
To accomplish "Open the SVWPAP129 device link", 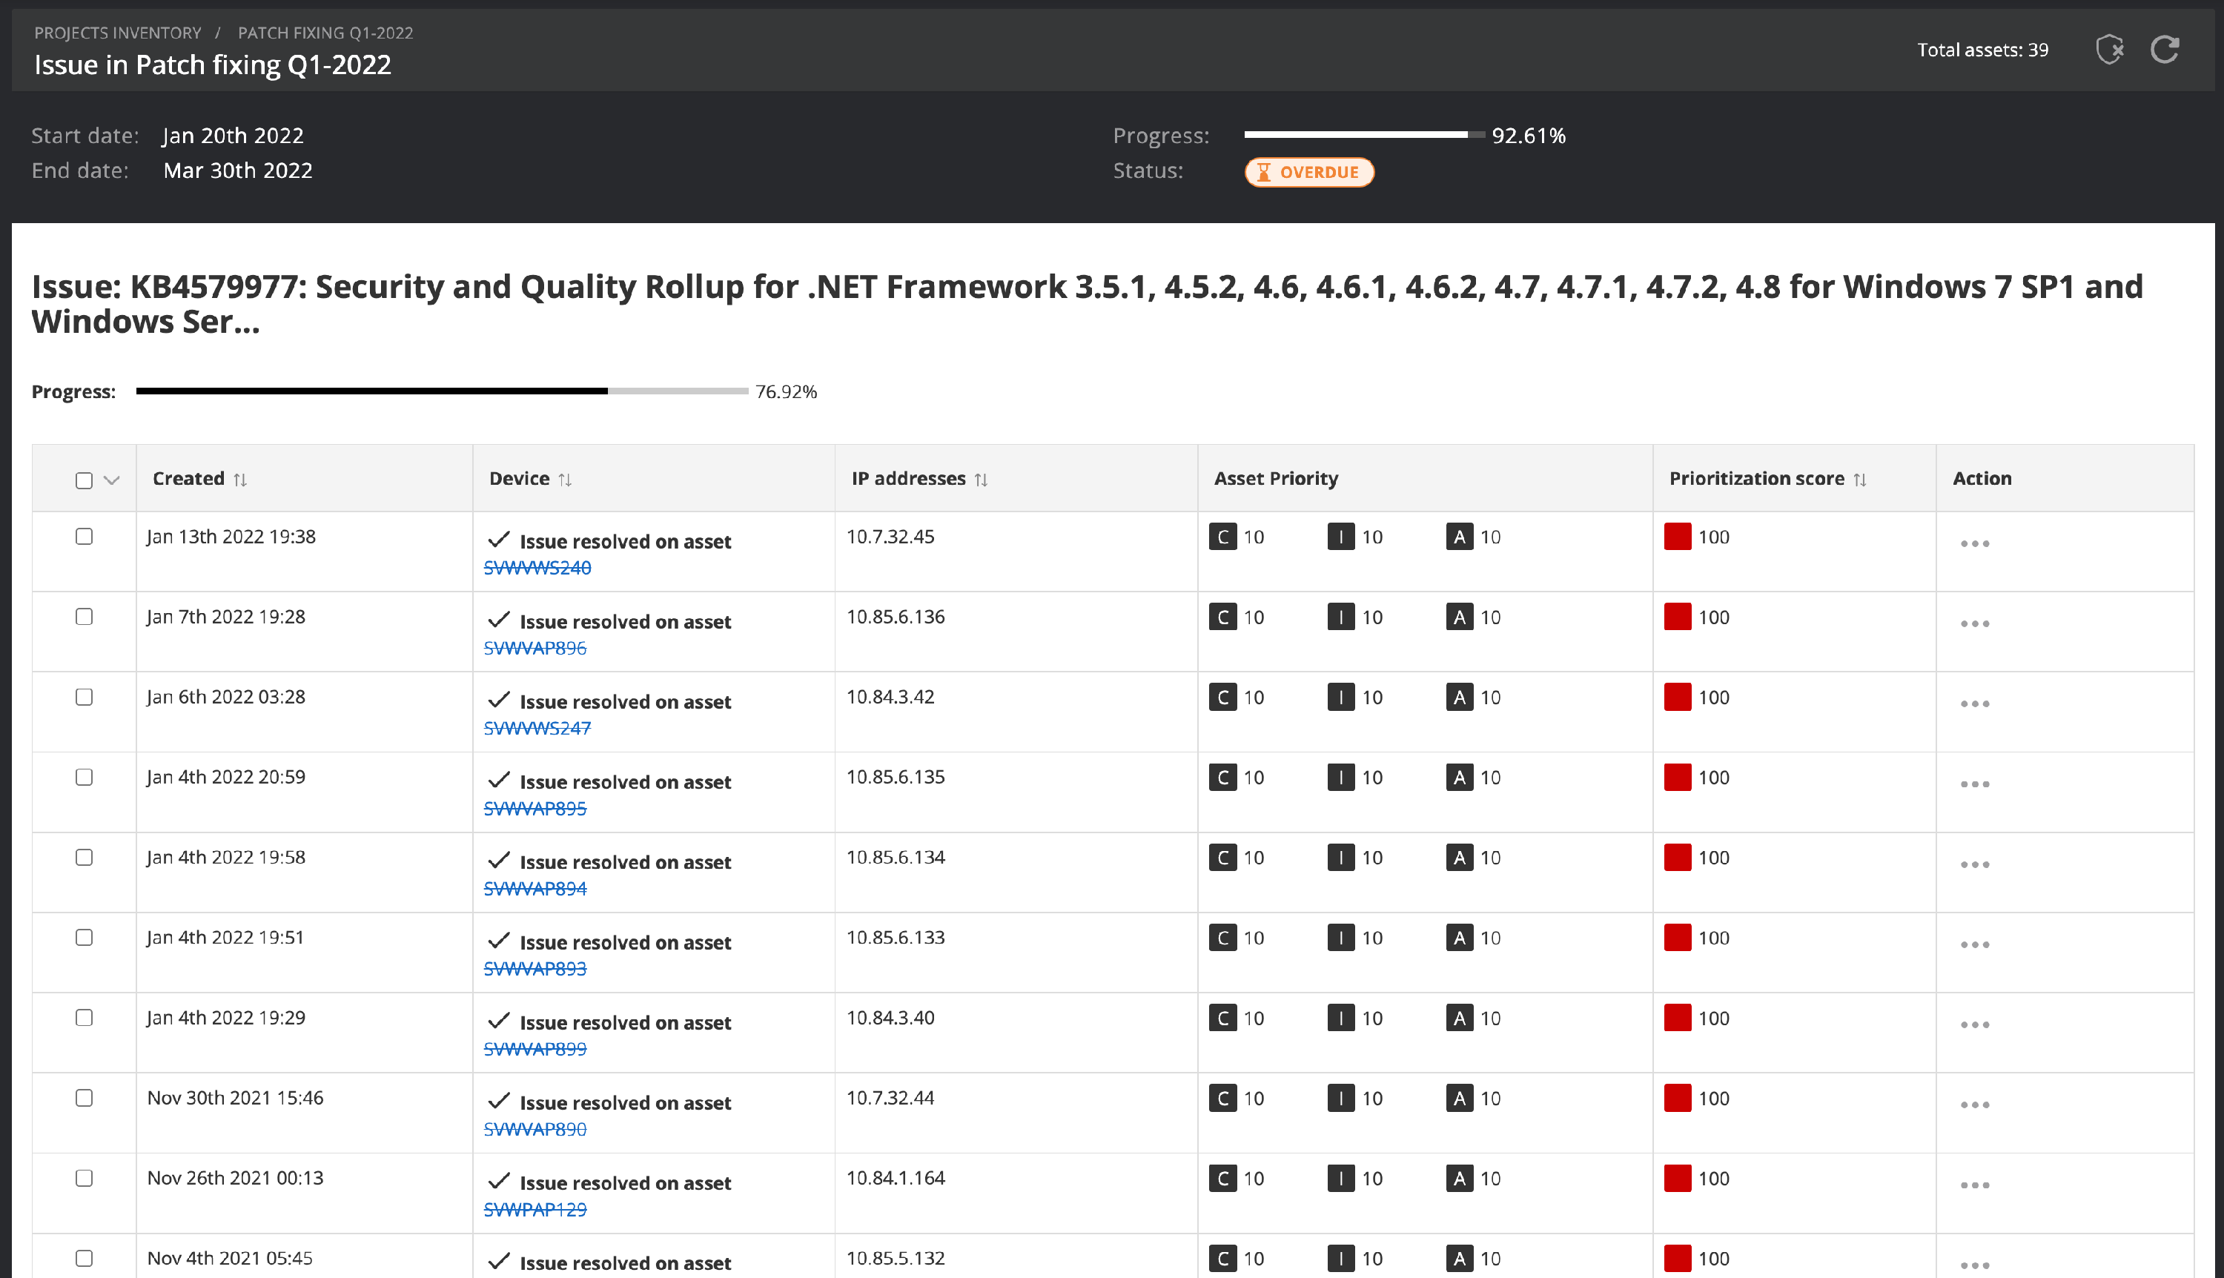I will tap(535, 1208).
